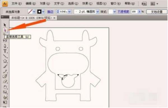The height and width of the screenshot is (108, 168).
Task: Open the 选择 (Select) menu
Action: (x=73, y=4)
